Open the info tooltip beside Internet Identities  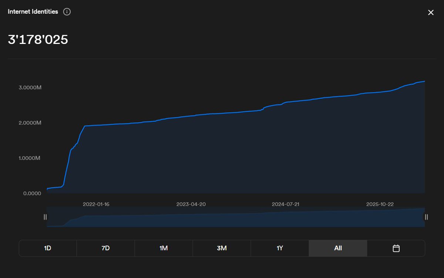coord(67,12)
